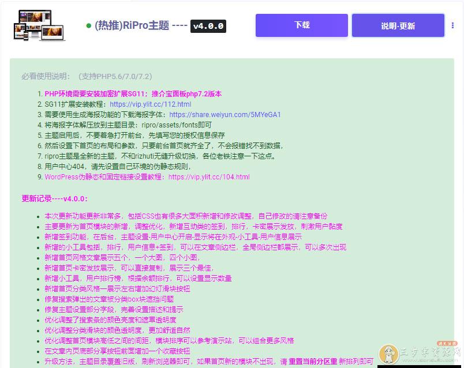Image resolution: width=464 pixels, height=368 pixels.
Task: Click the ripro/assets/fonts directory instruction line
Action: pyautogui.click(x=128, y=125)
